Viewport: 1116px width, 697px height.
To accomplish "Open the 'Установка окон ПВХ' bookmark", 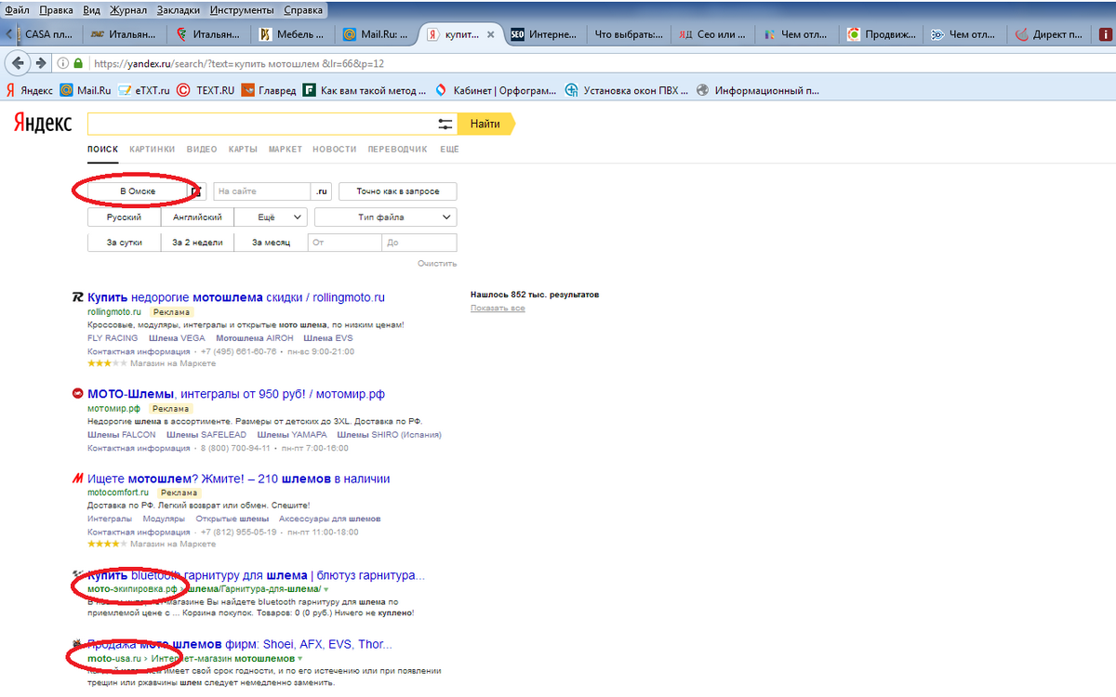I will pos(626,90).
